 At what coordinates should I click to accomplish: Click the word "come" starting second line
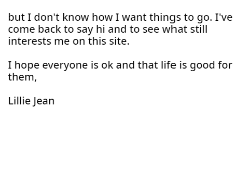[x=21, y=29]
